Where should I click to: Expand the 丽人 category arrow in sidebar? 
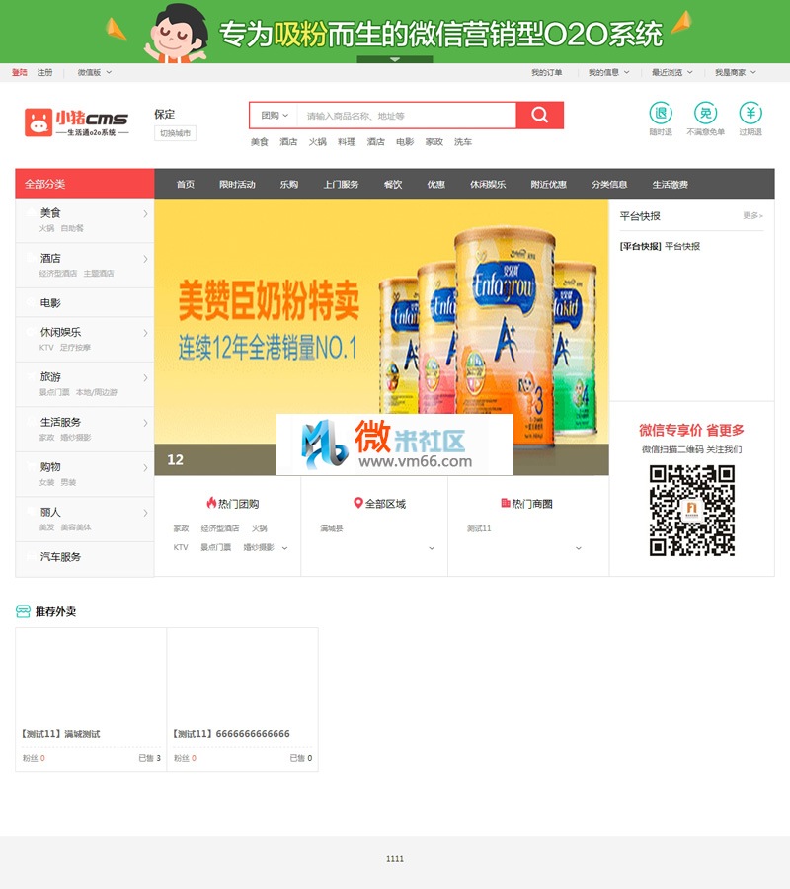point(145,513)
